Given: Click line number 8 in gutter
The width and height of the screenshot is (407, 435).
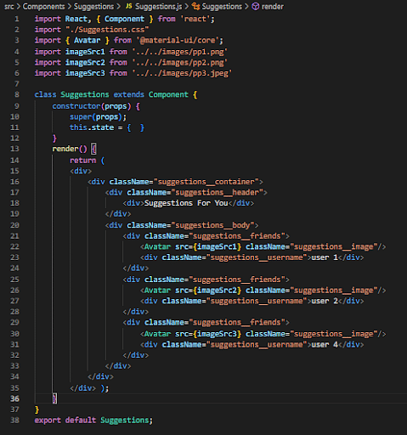Looking at the screenshot, I should [17, 94].
